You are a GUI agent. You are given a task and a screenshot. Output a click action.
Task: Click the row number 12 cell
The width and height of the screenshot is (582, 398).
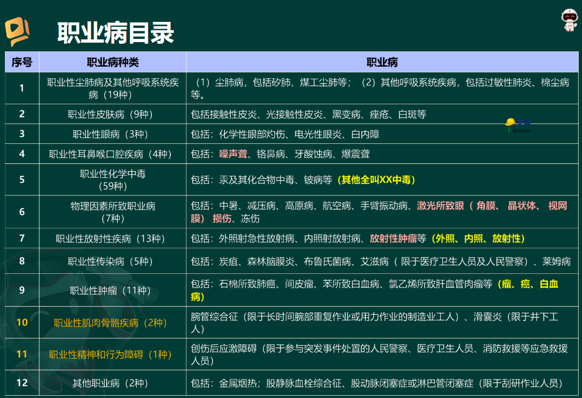point(22,383)
